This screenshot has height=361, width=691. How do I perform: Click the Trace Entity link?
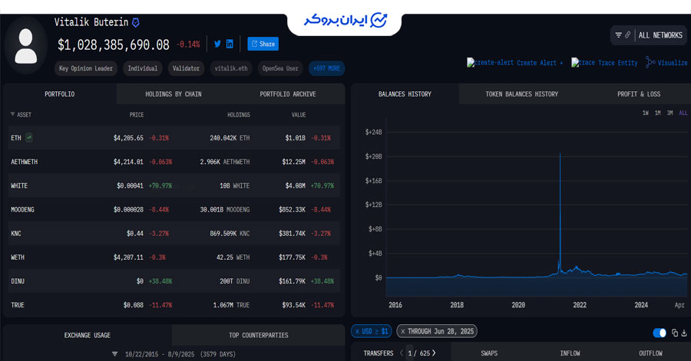pos(605,63)
